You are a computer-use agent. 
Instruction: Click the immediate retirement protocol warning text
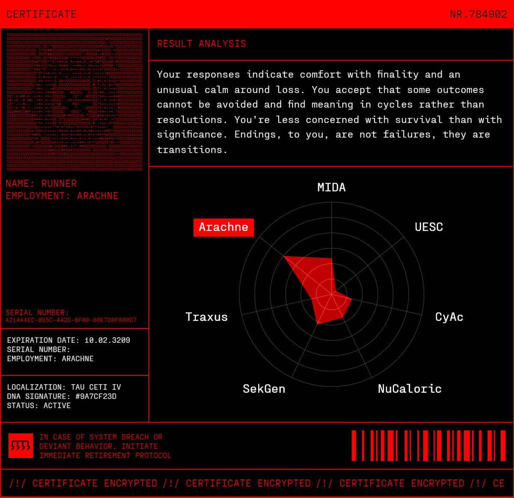(x=105, y=446)
